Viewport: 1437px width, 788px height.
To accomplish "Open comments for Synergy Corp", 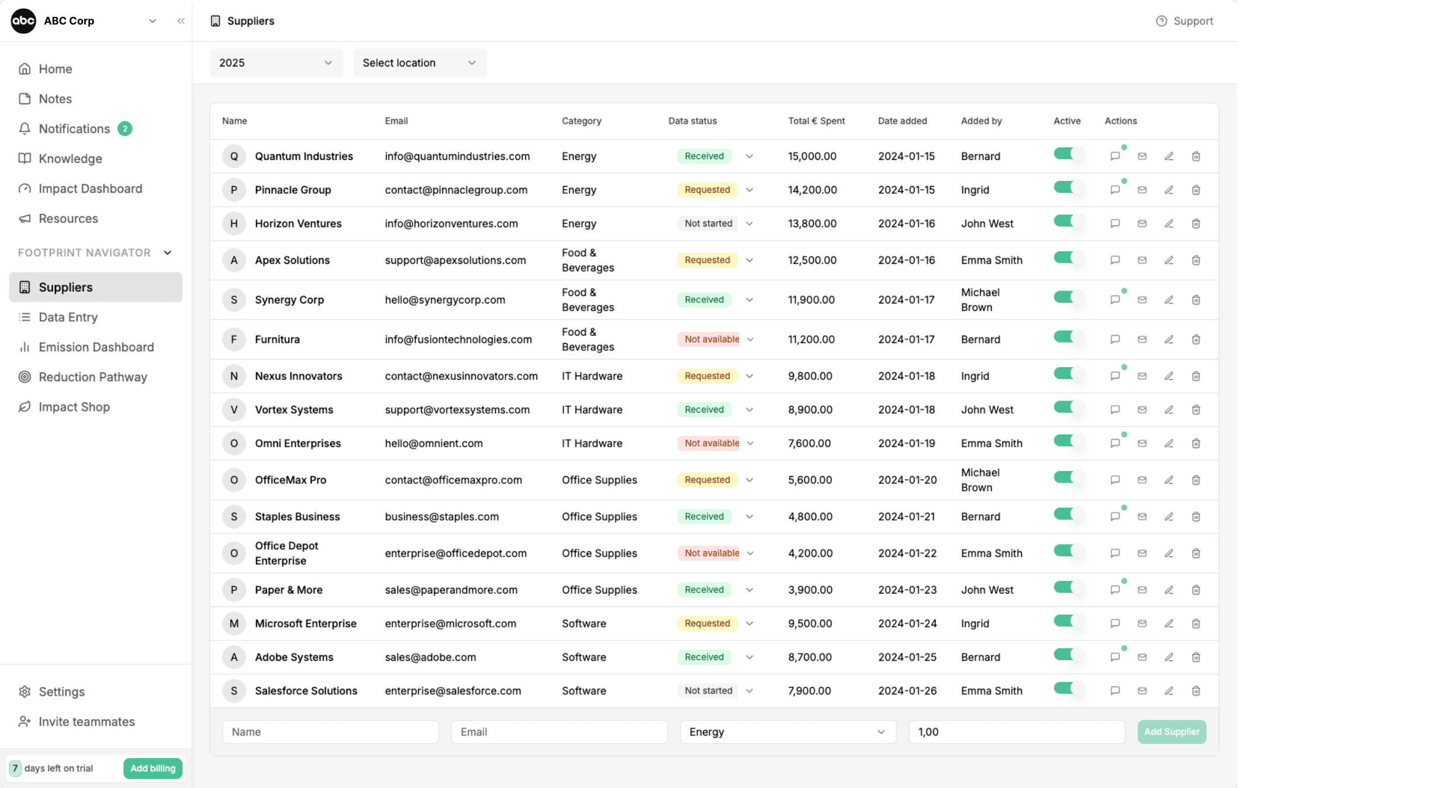I will pos(1115,299).
